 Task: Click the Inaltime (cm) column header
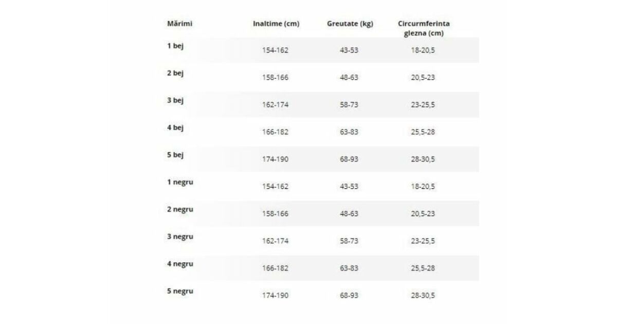point(276,24)
